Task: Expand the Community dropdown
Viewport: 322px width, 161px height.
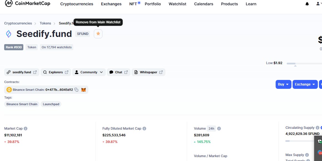Action: tap(89, 72)
